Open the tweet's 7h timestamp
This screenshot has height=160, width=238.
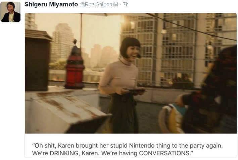(126, 5)
